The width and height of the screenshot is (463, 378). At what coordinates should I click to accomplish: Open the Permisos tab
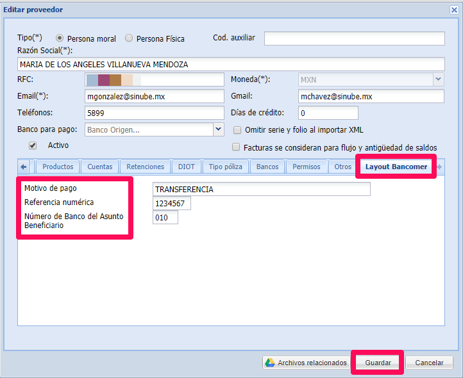[x=307, y=167]
